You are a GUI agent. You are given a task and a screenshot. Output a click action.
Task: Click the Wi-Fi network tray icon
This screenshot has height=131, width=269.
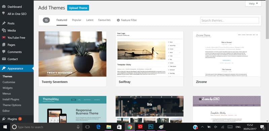coord(223,127)
